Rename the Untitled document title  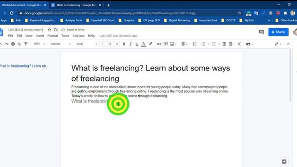coord(26,30)
